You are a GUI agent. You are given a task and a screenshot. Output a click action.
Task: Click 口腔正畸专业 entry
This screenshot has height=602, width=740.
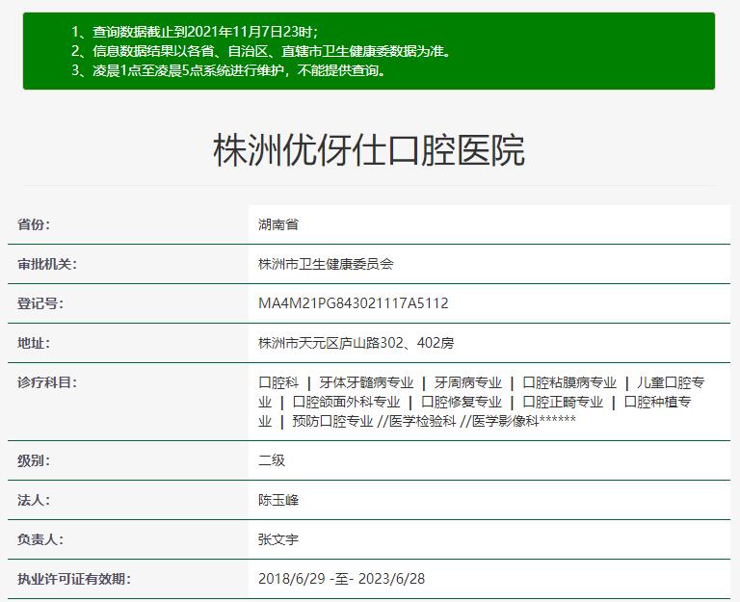coord(563,402)
